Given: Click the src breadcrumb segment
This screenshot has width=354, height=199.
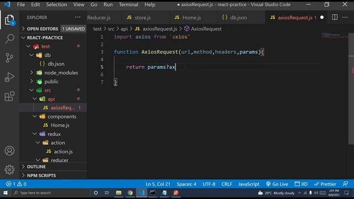Looking at the screenshot, I should point(111,29).
